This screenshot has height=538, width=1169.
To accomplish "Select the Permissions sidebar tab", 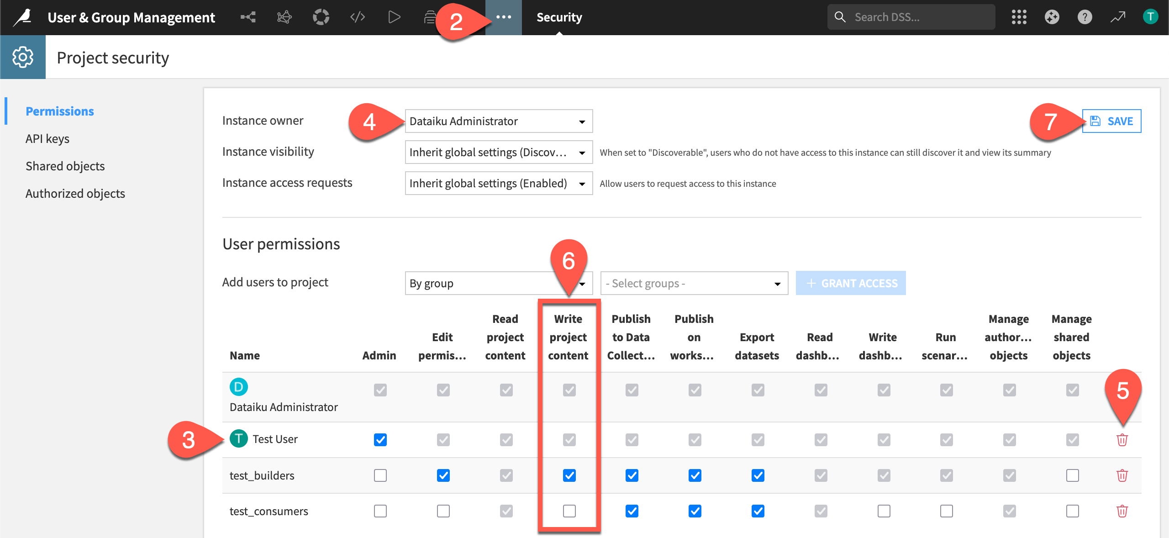I will [x=60, y=111].
